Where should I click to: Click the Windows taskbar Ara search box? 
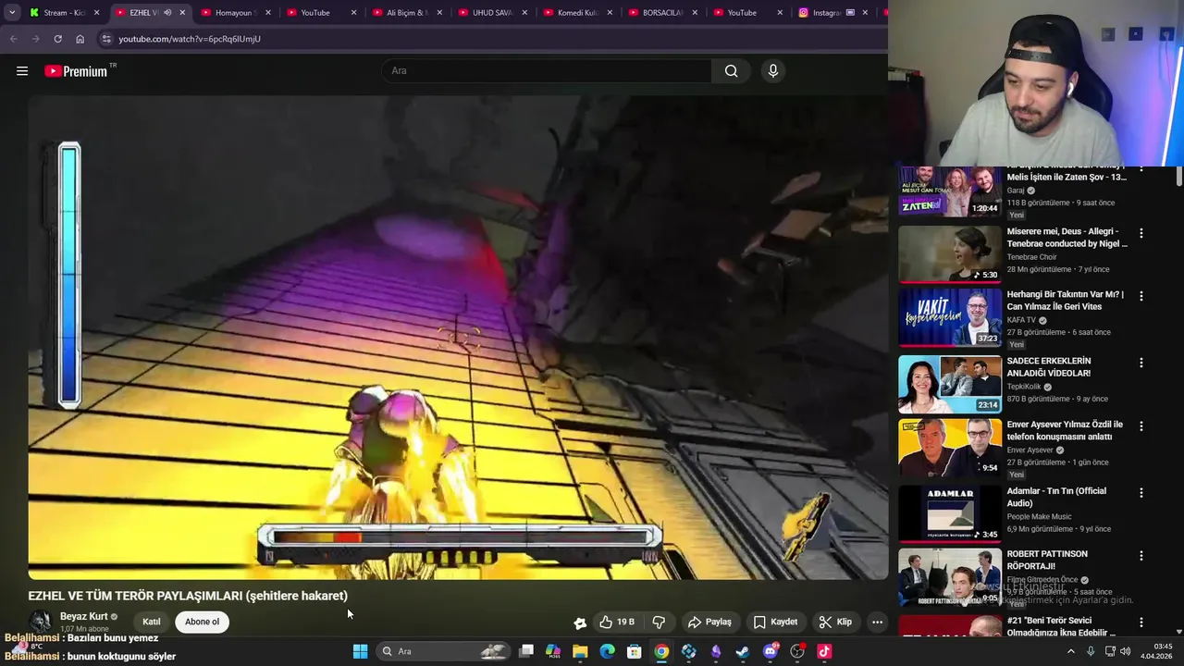445,651
